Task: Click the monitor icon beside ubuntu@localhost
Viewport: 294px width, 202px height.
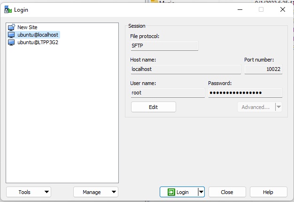Action: tap(11, 35)
